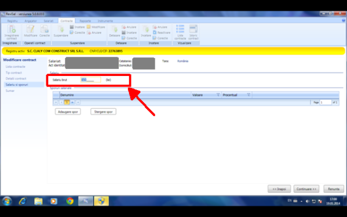The height and width of the screenshot is (217, 347).
Task: Click the Stergere spor button
Action: [103, 111]
